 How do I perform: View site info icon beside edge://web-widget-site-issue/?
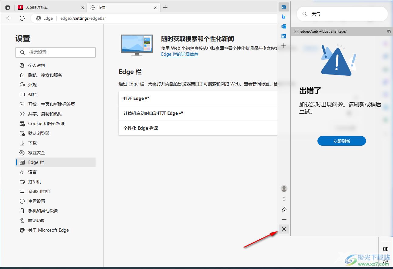(296, 32)
